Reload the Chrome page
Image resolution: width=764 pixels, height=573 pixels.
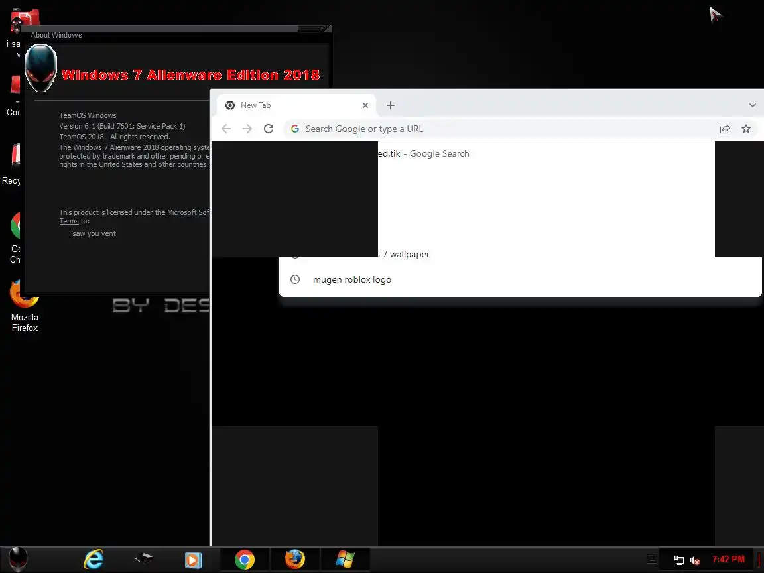click(x=269, y=129)
